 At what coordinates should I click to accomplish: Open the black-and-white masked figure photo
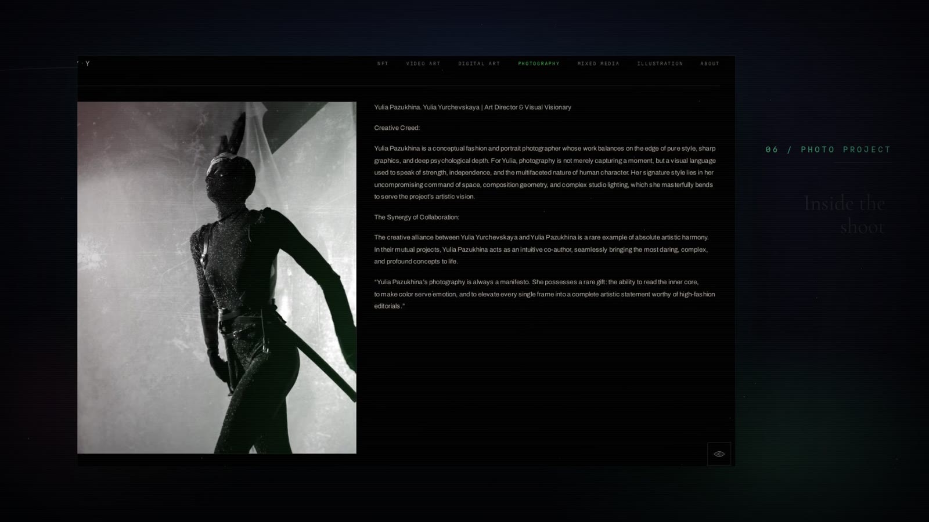click(x=217, y=278)
